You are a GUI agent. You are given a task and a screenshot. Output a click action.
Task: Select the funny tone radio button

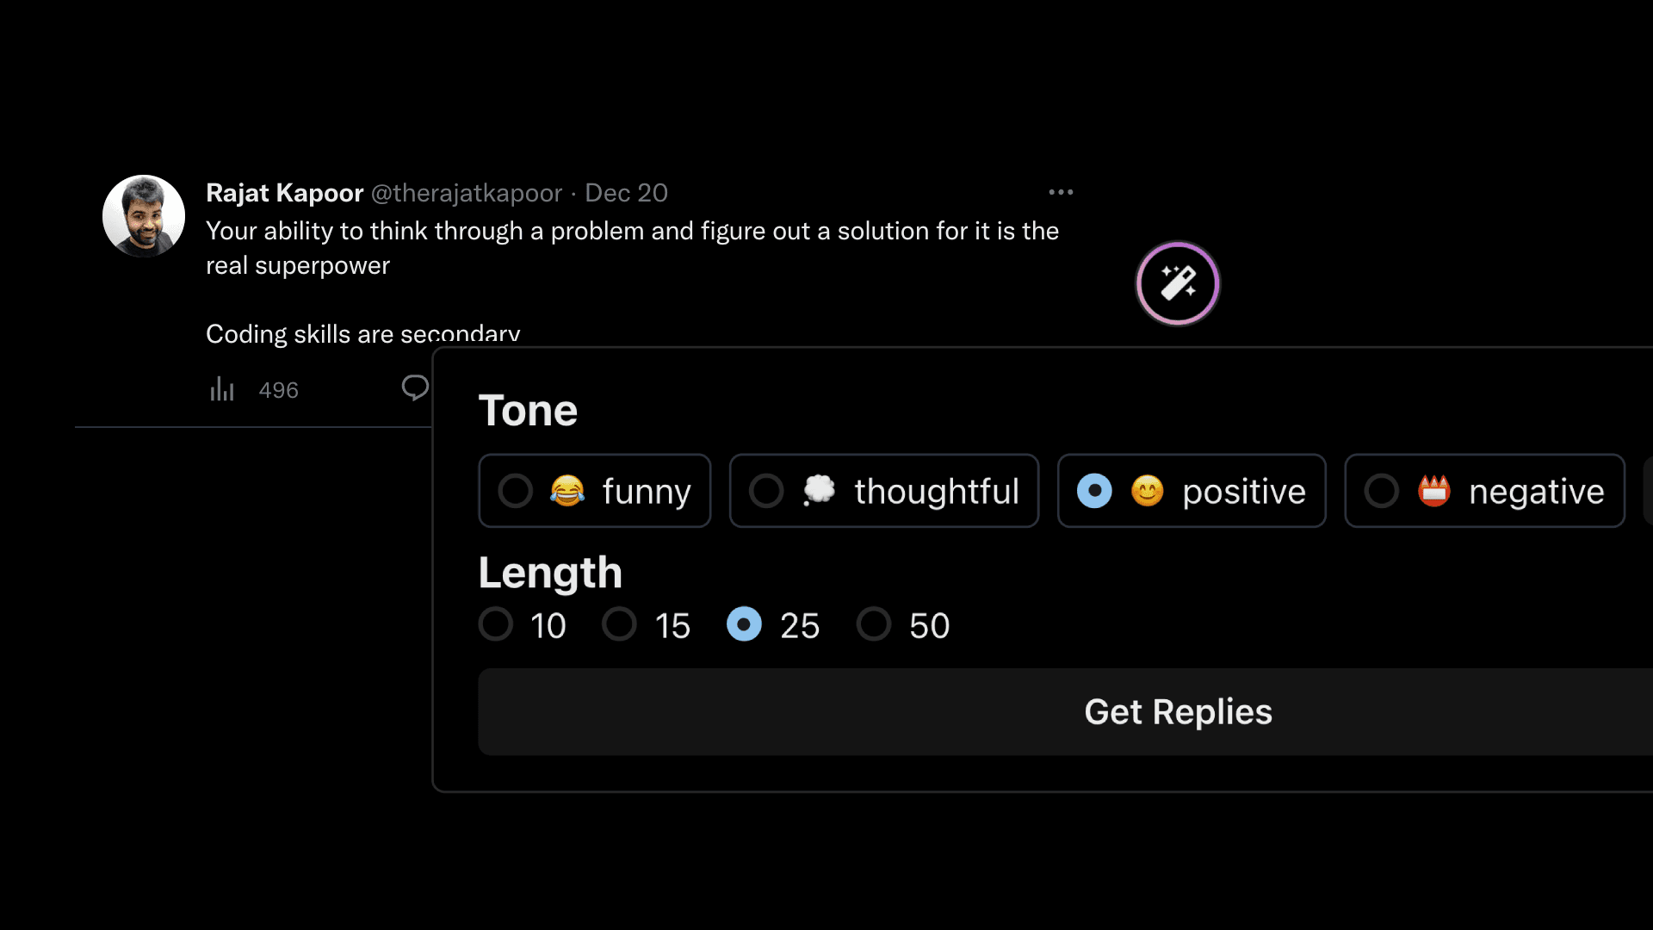pyautogui.click(x=516, y=491)
